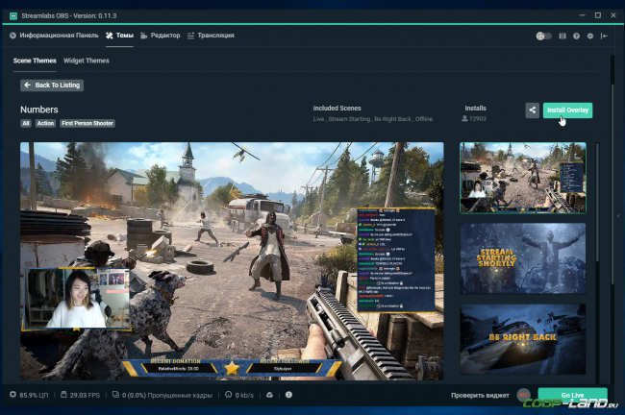This screenshot has width=625, height=415.
Task: Open the Информационная Панель dashboard tab
Action: pos(54,36)
